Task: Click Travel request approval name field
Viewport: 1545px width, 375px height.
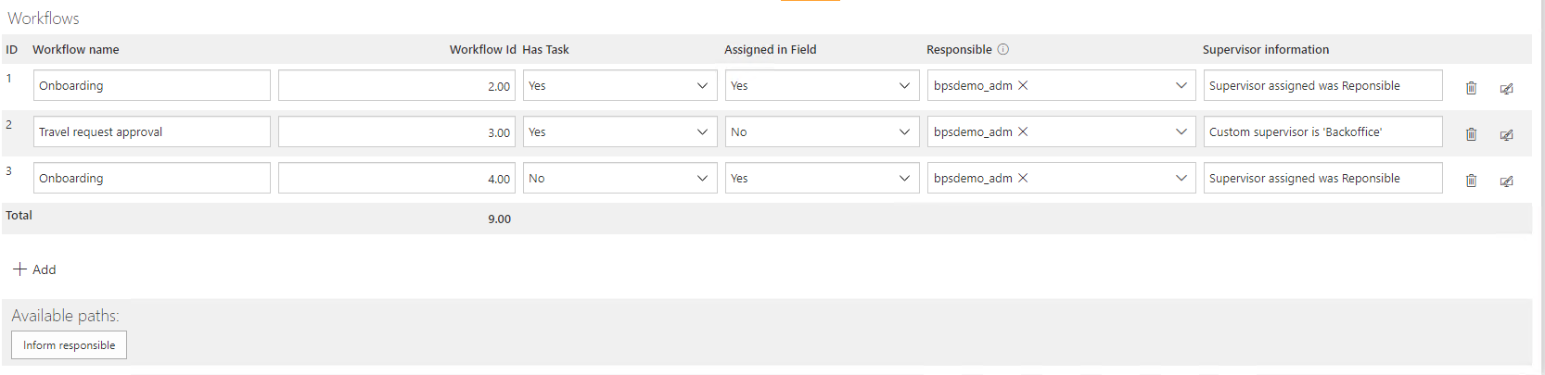Action: tap(152, 131)
